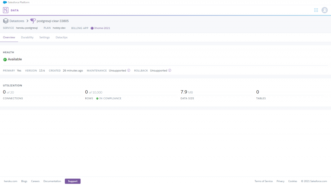Click the HEALTH section heading
The width and height of the screenshot is (331, 185).
click(x=8, y=52)
